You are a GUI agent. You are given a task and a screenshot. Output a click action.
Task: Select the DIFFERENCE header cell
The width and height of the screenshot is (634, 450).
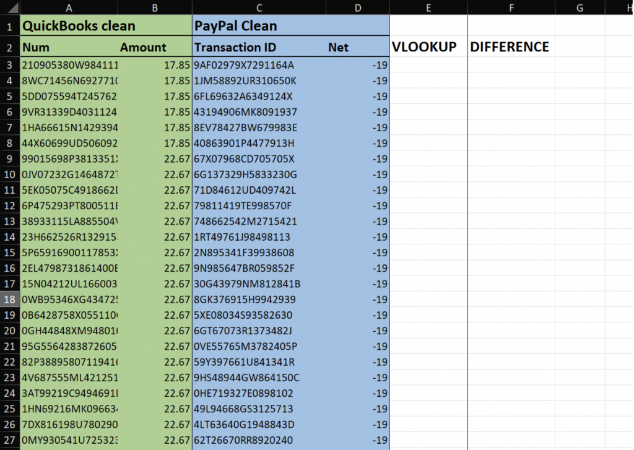click(x=510, y=47)
